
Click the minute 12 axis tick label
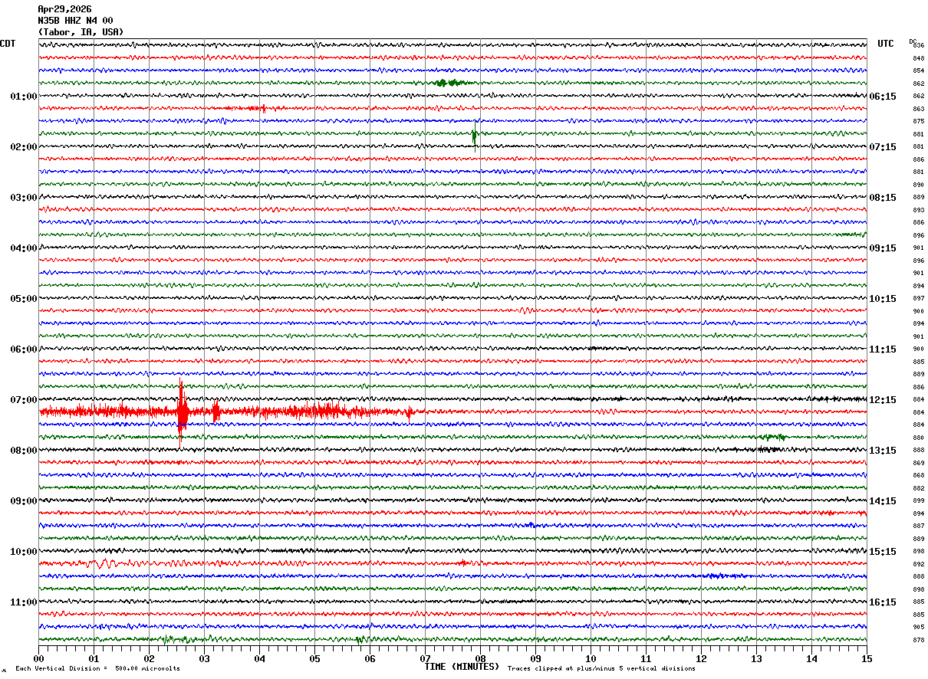[701, 658]
